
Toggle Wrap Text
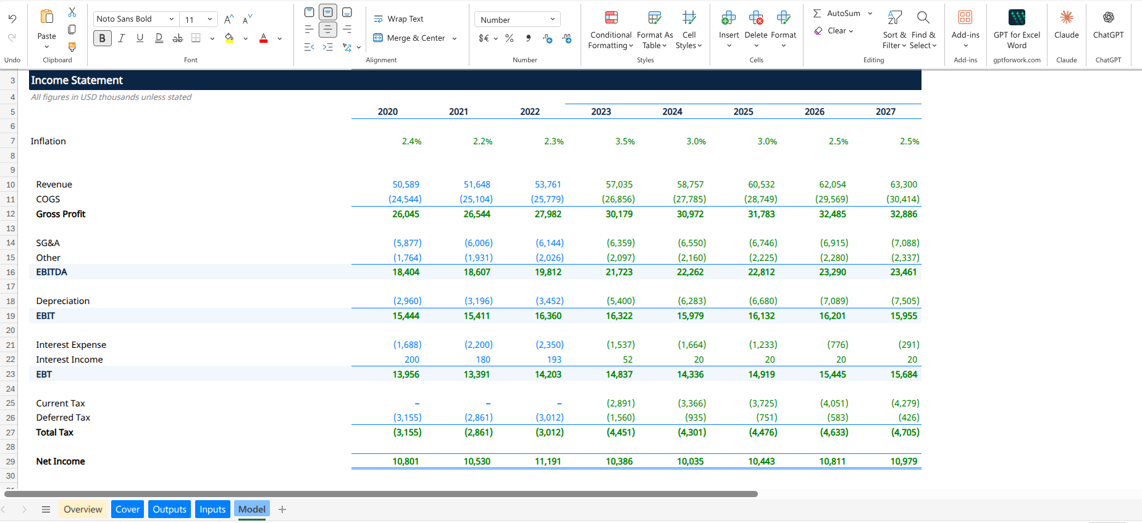398,19
